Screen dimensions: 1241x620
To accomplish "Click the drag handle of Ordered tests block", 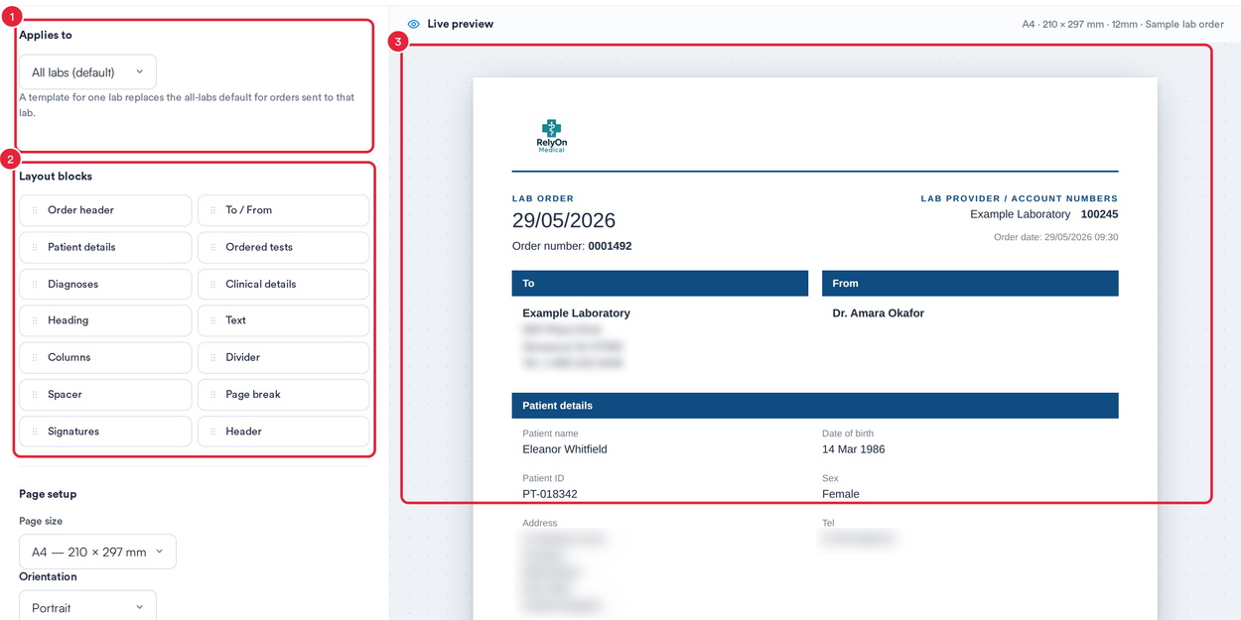I will [212, 247].
